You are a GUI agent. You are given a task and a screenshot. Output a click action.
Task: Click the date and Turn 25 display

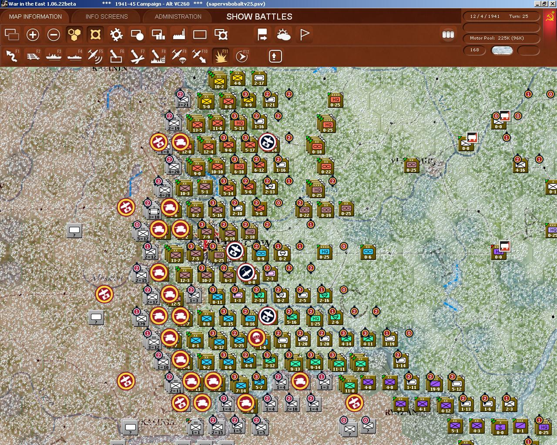pyautogui.click(x=501, y=17)
